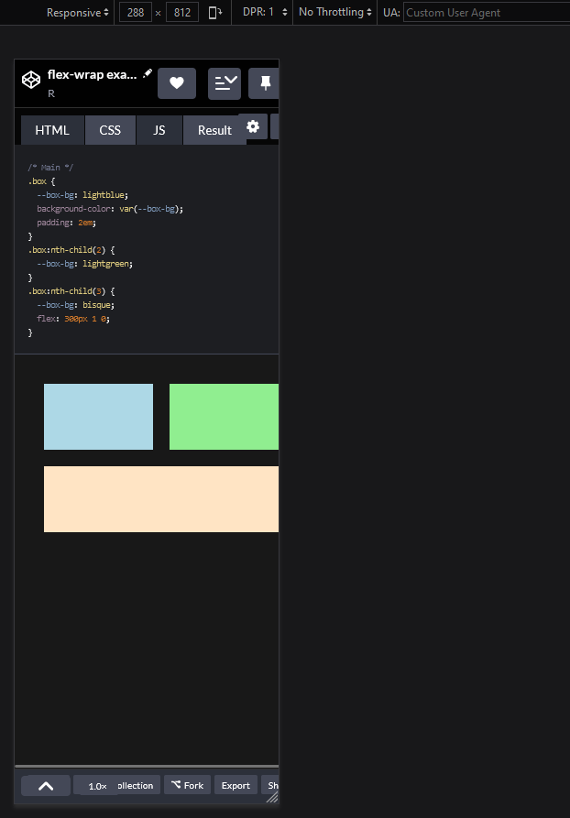Open the DPR dropdown
Screen dimensions: 570x818
265,12
